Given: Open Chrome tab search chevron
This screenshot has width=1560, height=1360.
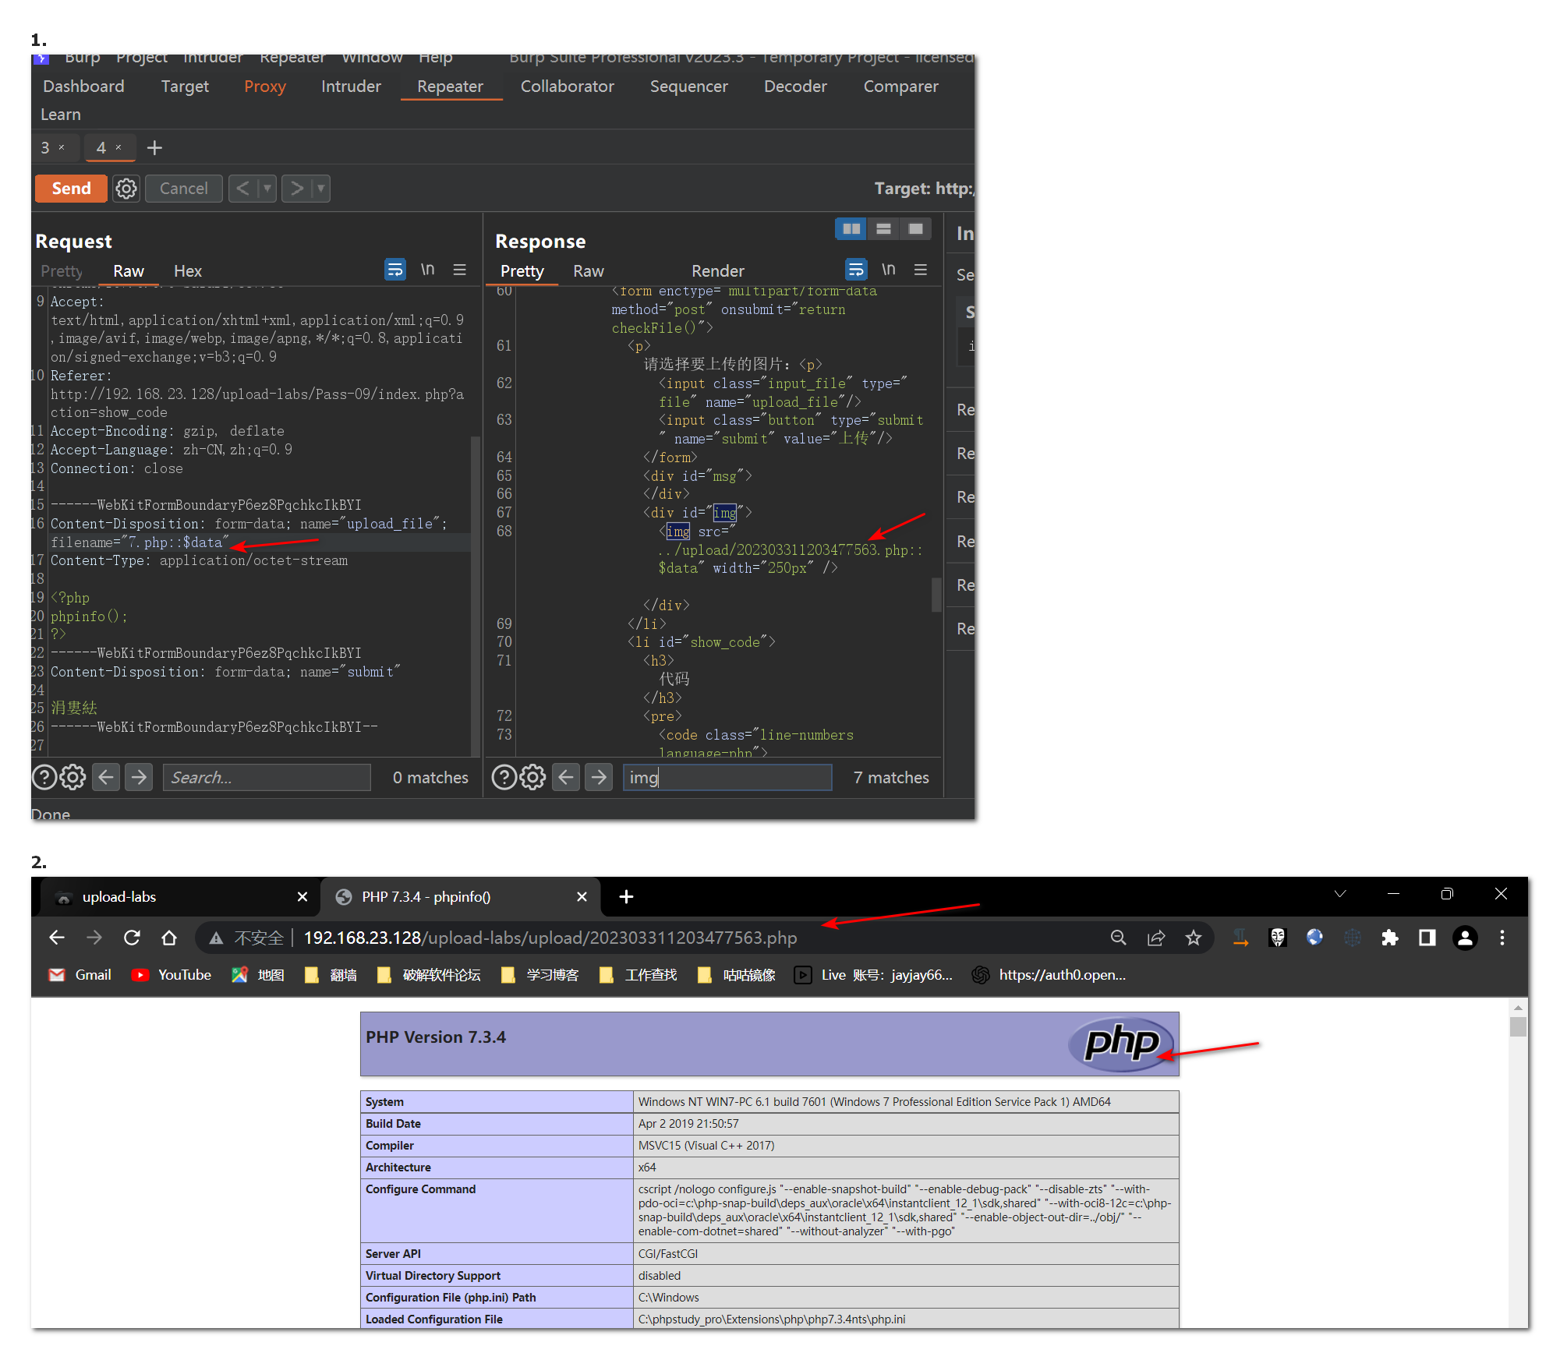Looking at the screenshot, I should tap(1340, 894).
